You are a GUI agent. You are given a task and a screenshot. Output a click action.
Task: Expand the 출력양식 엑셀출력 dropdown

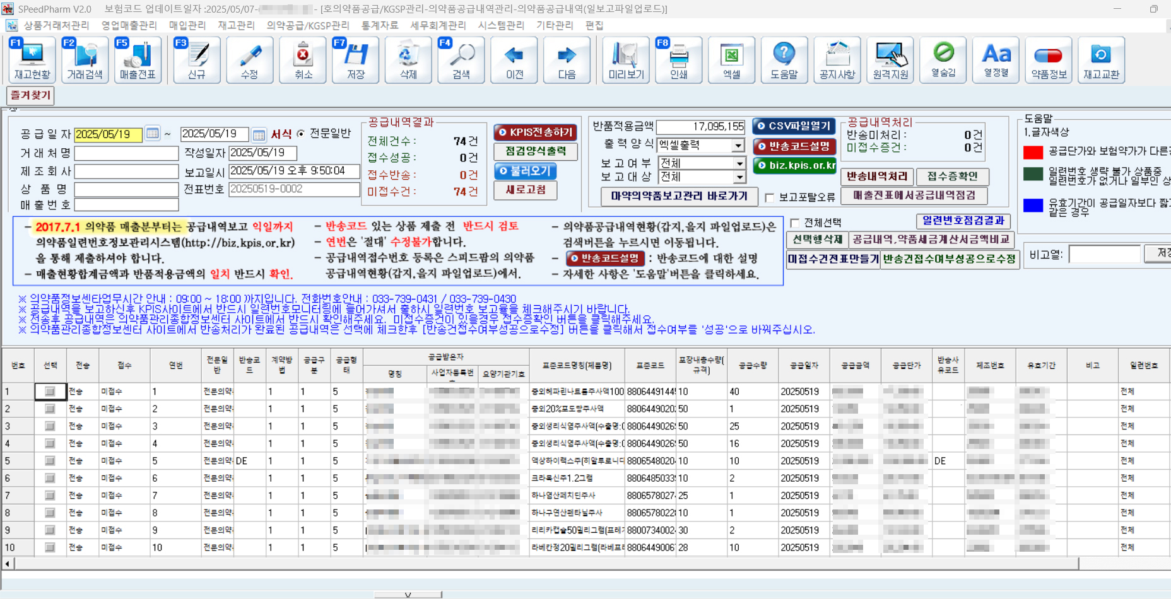coord(738,146)
